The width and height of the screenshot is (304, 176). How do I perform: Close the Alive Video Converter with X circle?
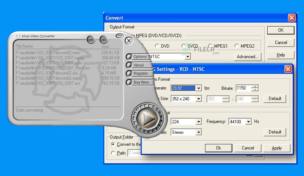(129, 41)
